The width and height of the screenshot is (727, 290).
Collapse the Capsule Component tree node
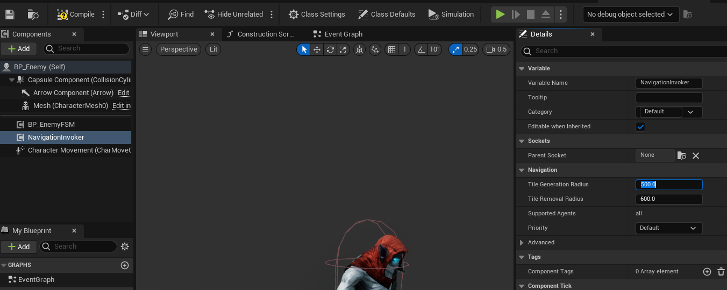[12, 79]
